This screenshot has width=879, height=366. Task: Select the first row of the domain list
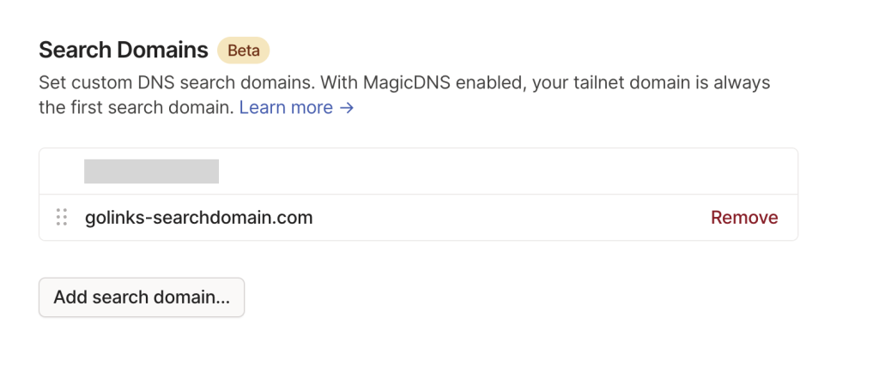[418, 171]
